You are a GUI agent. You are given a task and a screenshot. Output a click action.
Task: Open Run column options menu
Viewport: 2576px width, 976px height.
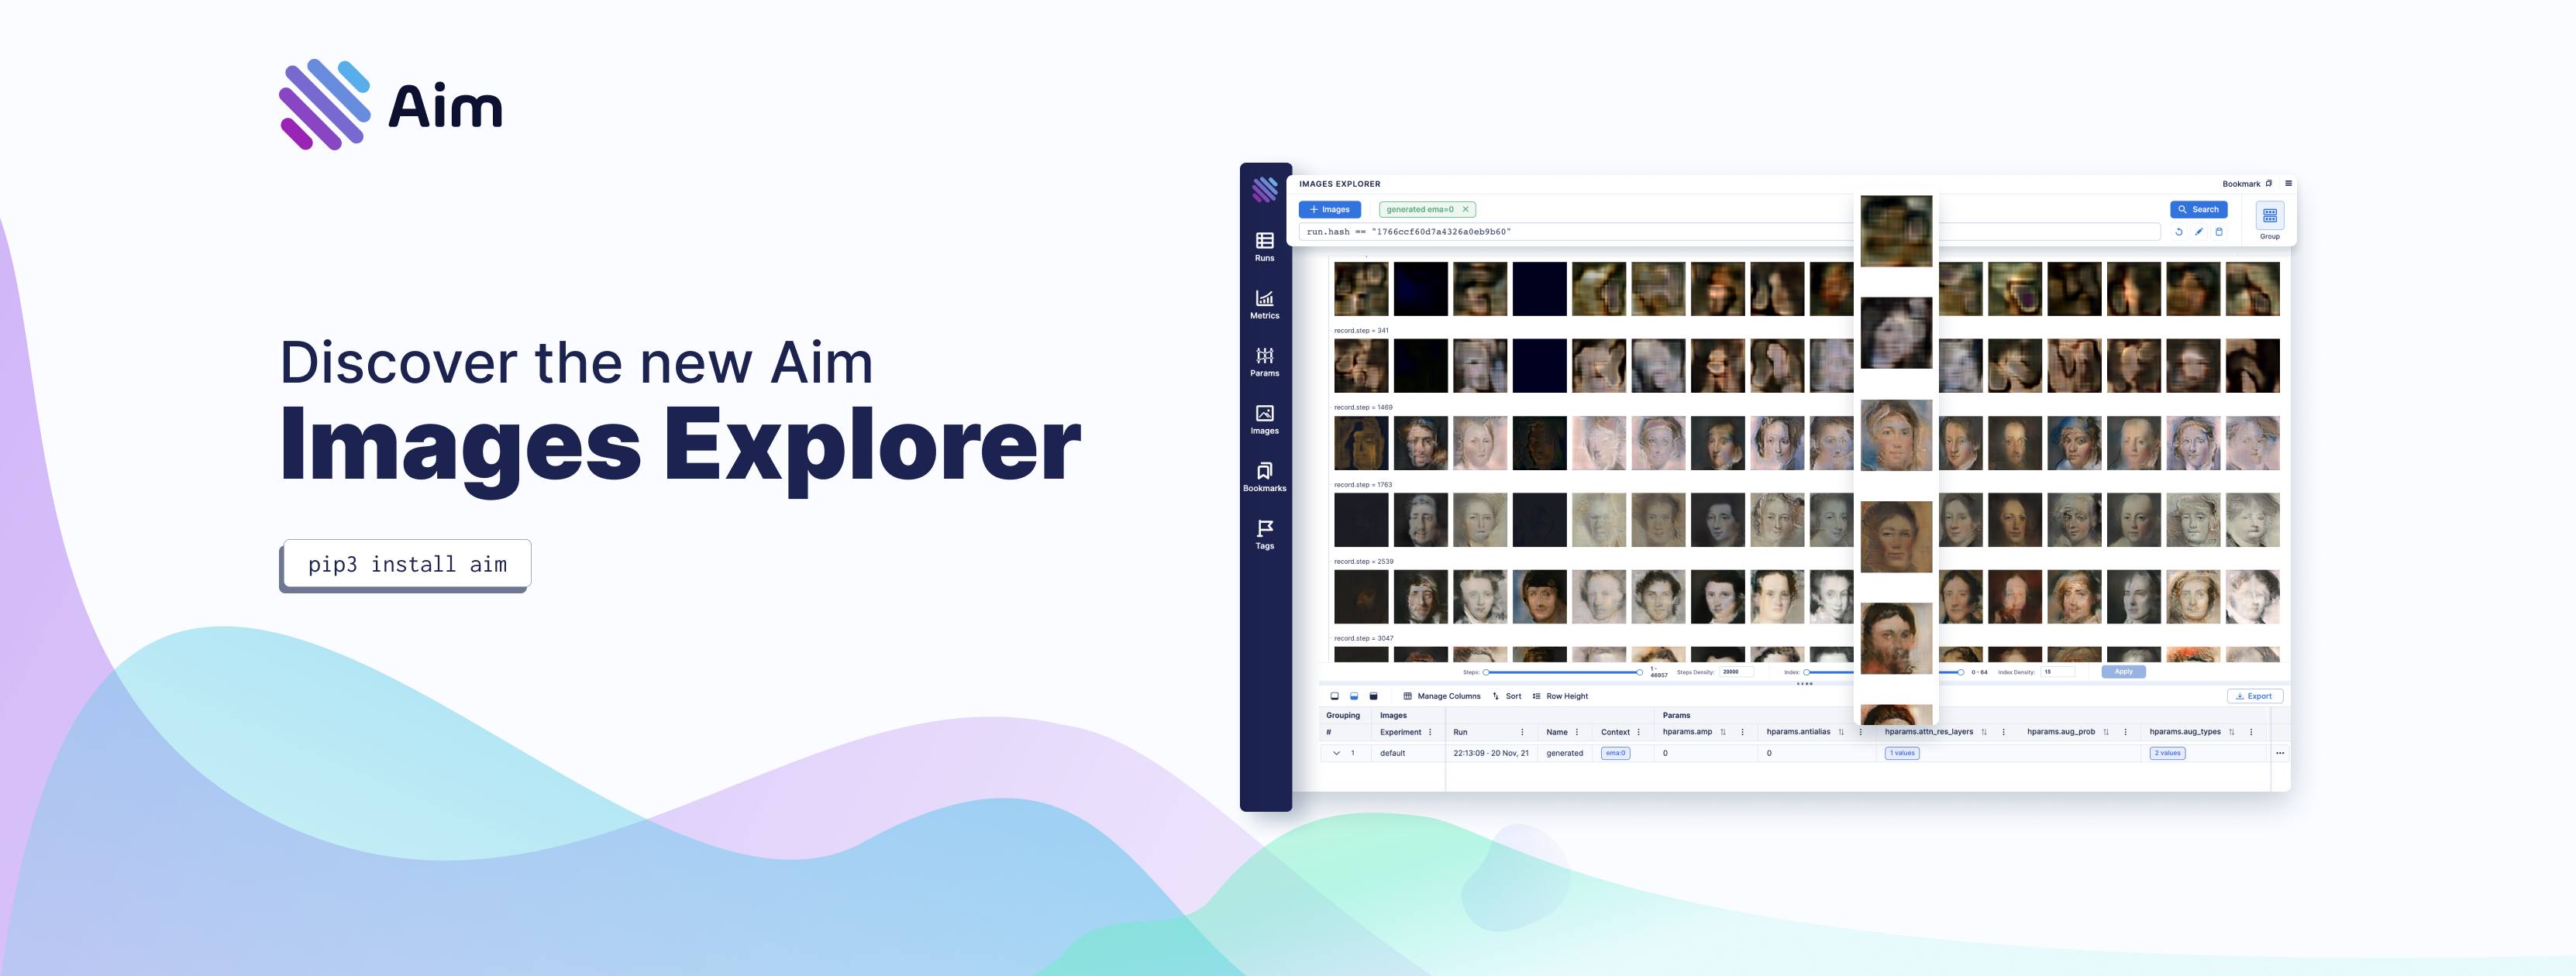coord(1522,732)
